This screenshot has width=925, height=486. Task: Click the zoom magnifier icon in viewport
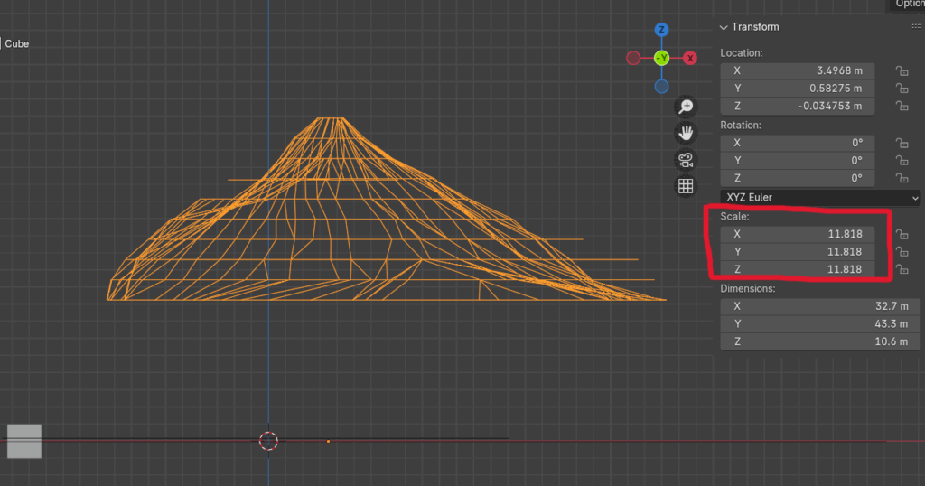pyautogui.click(x=686, y=107)
